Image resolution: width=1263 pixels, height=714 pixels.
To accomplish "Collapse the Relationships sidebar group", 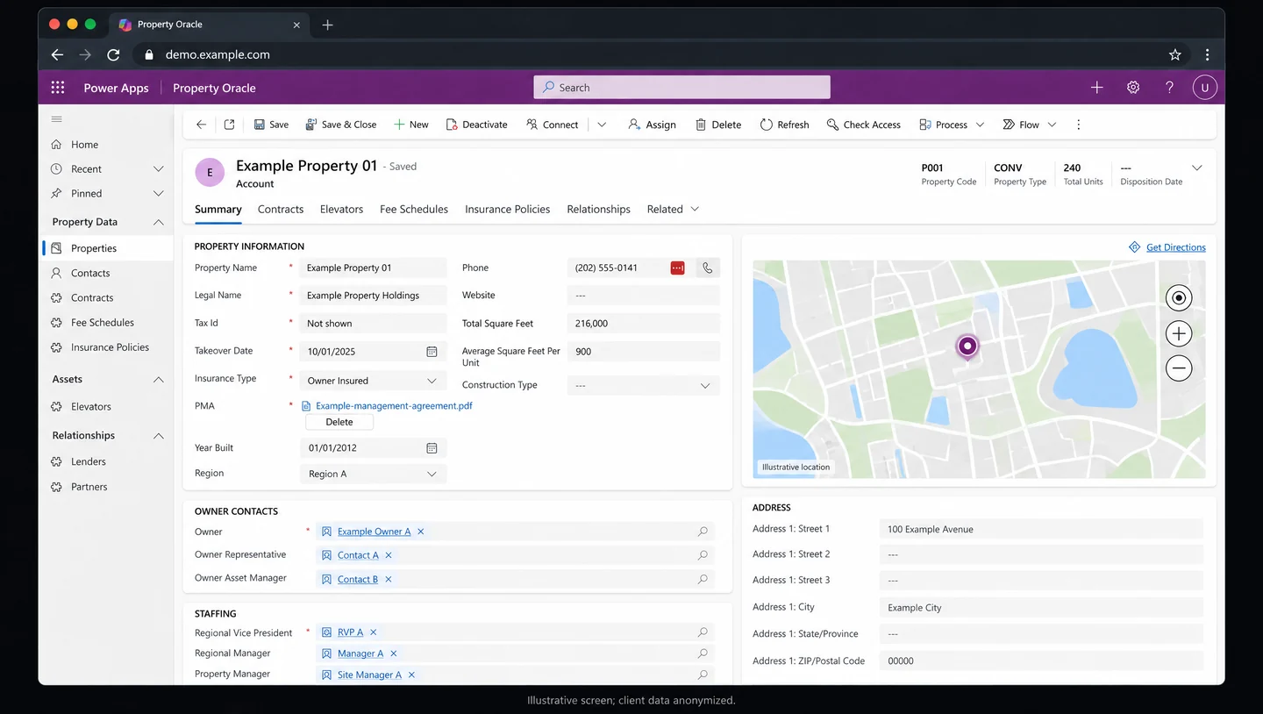I will [158, 436].
